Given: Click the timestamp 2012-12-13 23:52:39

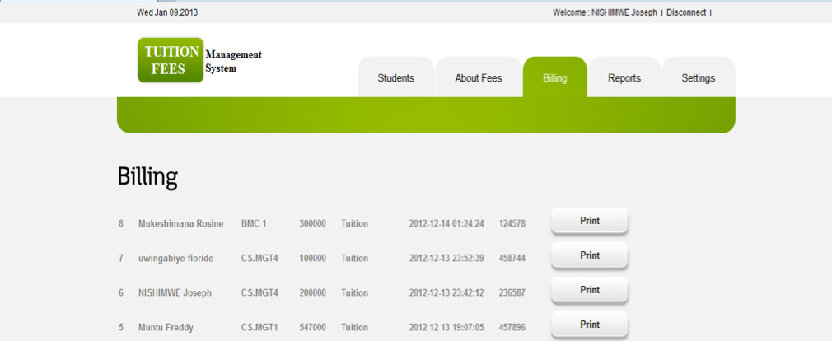Looking at the screenshot, I should 446,259.
